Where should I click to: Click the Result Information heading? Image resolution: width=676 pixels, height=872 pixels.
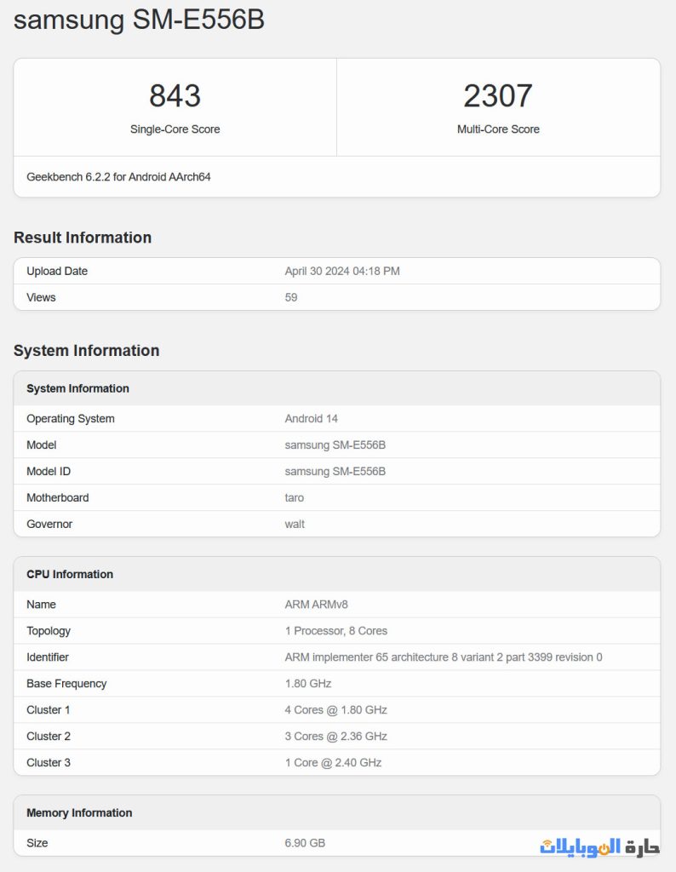pyautogui.click(x=83, y=238)
